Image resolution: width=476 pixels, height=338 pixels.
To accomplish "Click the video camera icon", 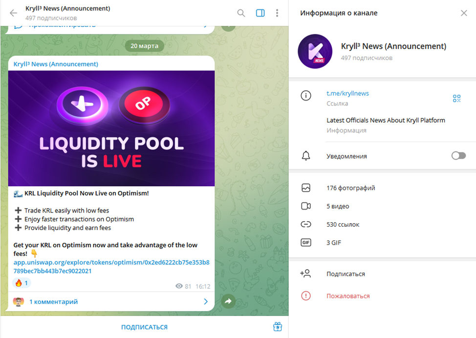I will pos(306,206).
